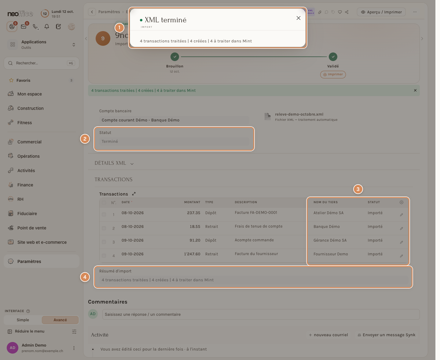Click the Aperçu / Imprimer button
The width and height of the screenshot is (440, 360).
tap(381, 12)
